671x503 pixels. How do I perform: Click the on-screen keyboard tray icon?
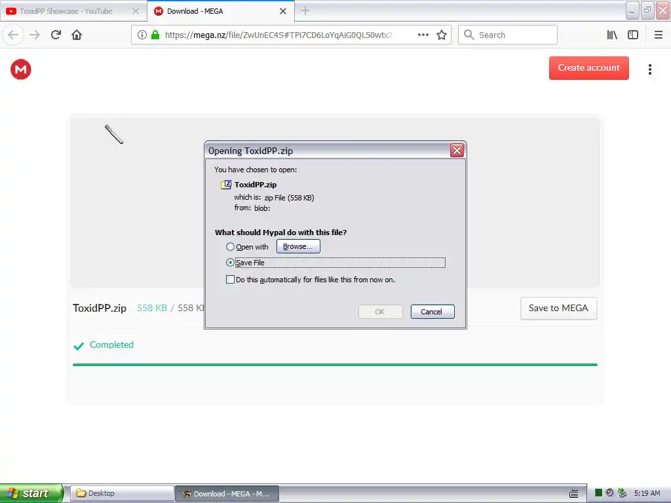coord(574,494)
